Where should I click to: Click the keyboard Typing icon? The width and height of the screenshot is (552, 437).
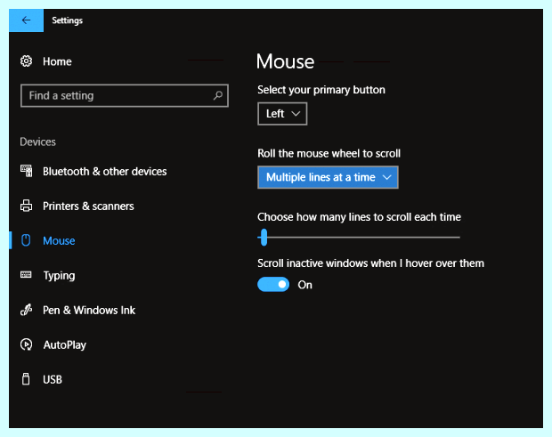pos(26,275)
